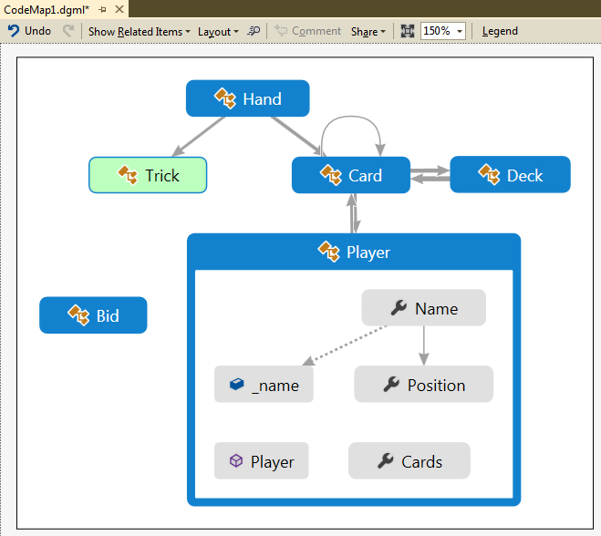This screenshot has height=536, width=601.
Task: Click the Comment text label
Action: coord(316,31)
